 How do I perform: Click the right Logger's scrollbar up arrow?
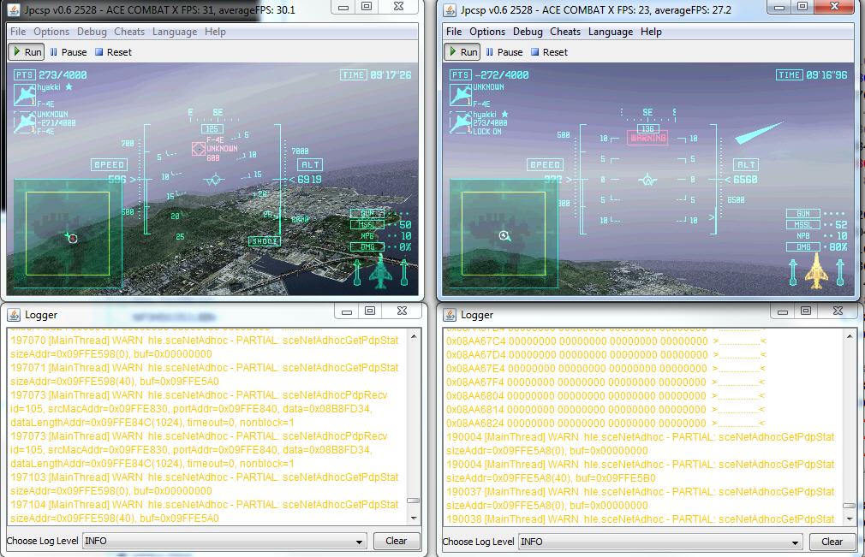click(849, 336)
